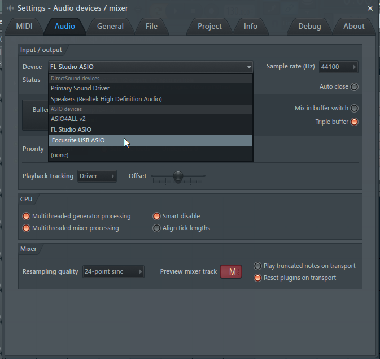
Task: Close the Settings window
Action: [x=370, y=8]
